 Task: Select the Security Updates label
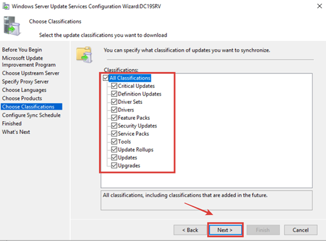point(137,126)
